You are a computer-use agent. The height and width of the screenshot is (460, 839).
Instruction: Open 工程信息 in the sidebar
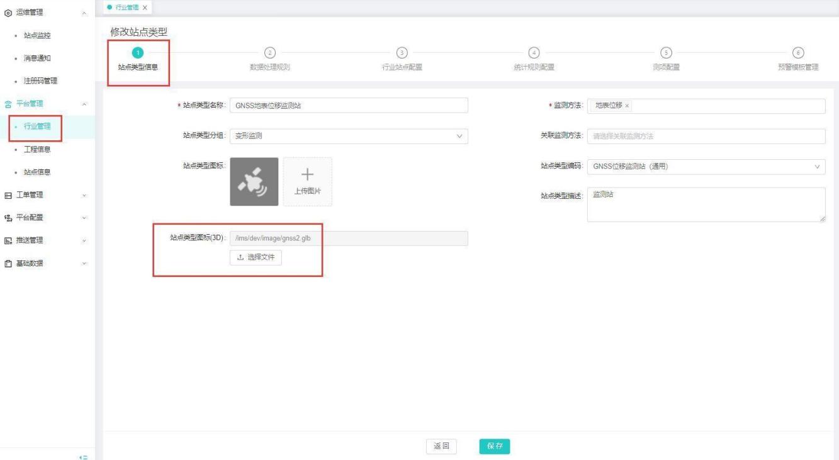(x=37, y=149)
